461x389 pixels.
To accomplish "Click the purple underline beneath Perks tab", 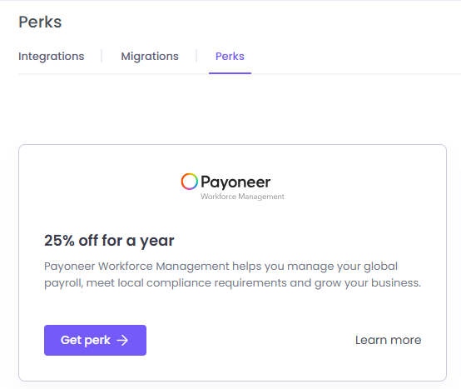I will (230, 73).
